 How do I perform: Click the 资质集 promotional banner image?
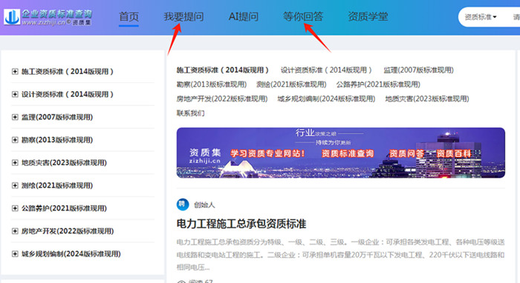[340, 153]
